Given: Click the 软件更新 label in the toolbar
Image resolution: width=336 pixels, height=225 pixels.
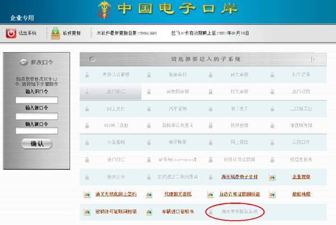Looking at the screenshot, I should pos(72,33).
